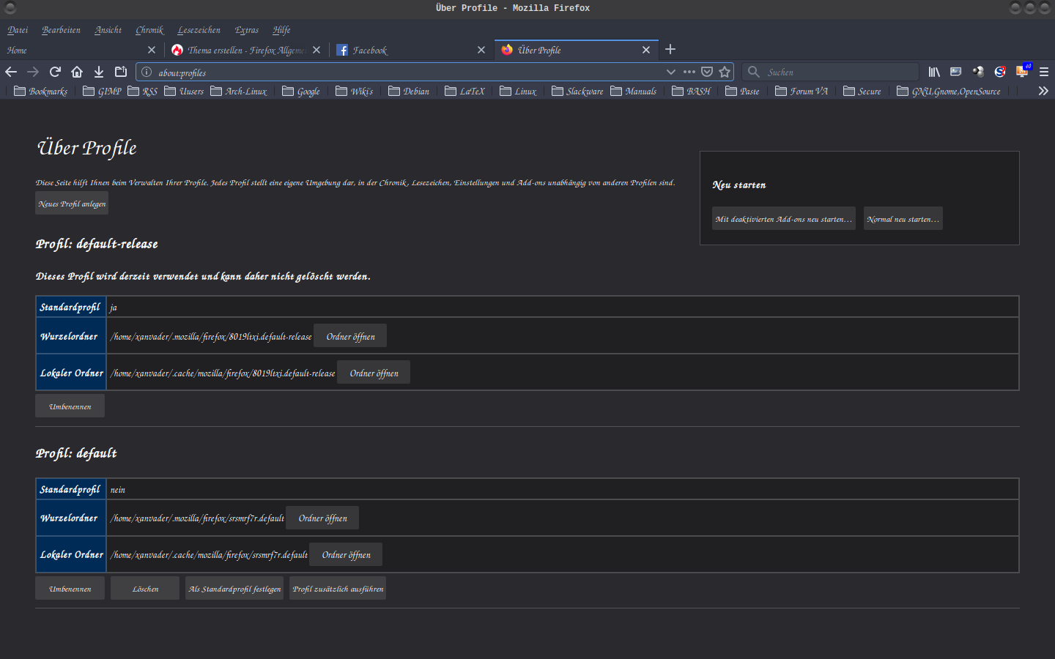Click Neues Profil anlegen button
This screenshot has height=659, width=1055.
72,204
